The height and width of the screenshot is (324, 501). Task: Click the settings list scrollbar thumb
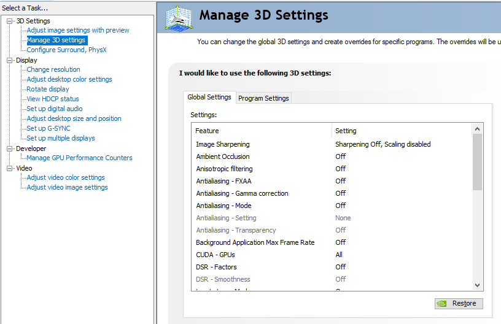(477, 162)
